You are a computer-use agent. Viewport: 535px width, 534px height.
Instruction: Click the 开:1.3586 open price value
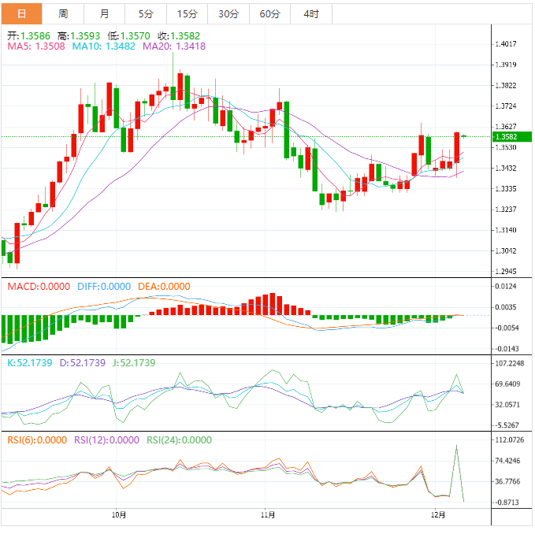pos(28,35)
